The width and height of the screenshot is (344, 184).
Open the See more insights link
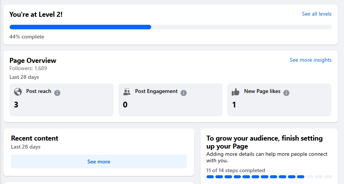coord(310,60)
